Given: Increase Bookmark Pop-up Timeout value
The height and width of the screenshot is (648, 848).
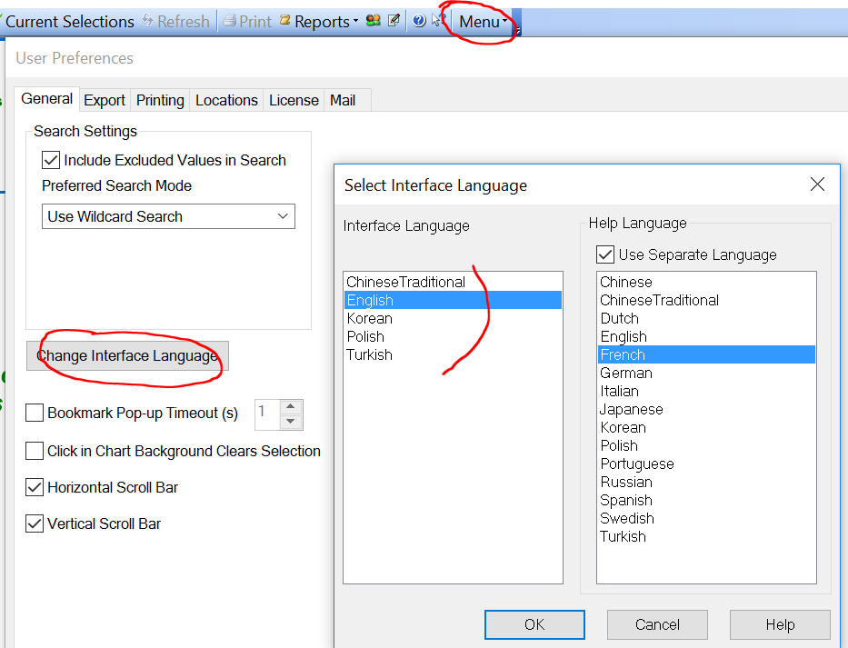Looking at the screenshot, I should point(291,407).
